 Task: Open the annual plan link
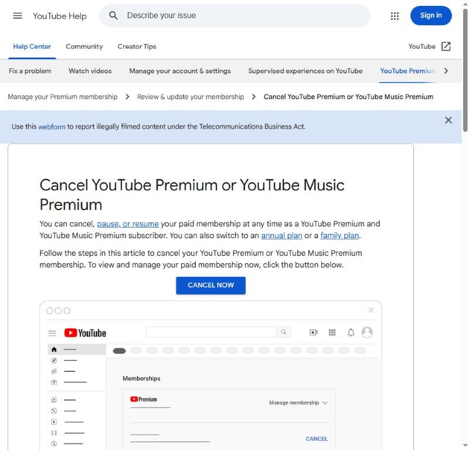click(281, 236)
